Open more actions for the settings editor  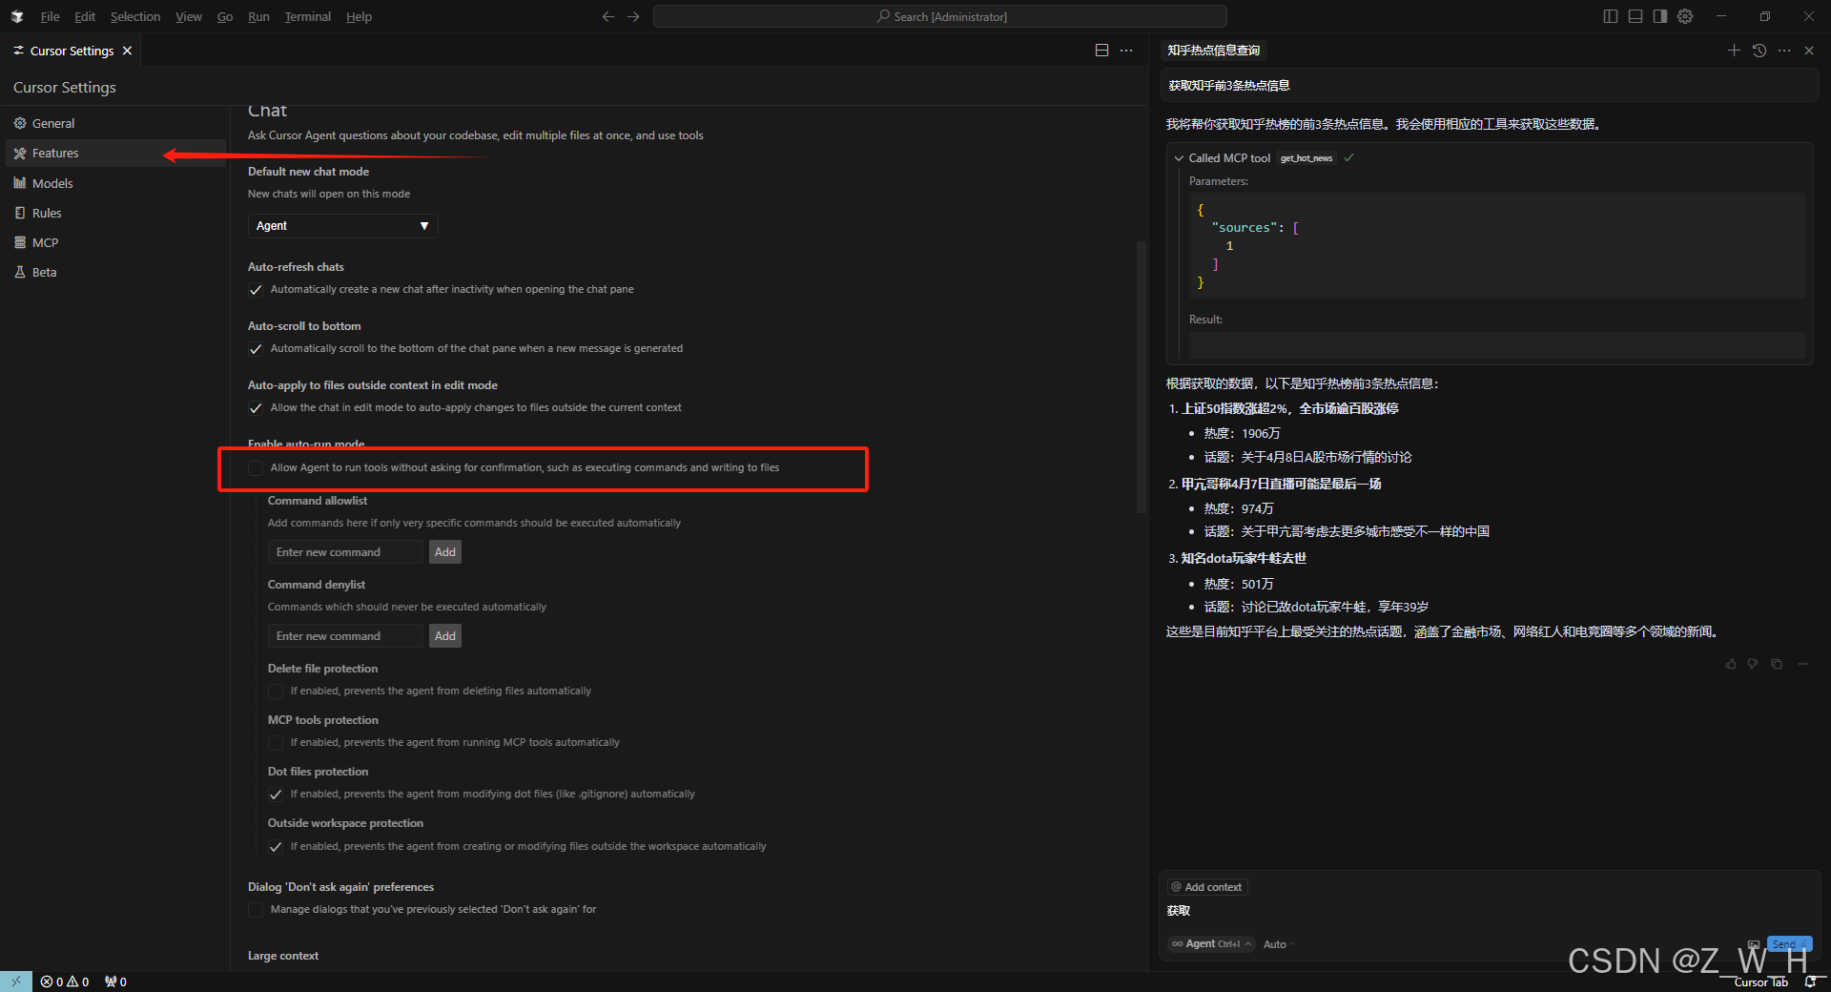pos(1126,51)
